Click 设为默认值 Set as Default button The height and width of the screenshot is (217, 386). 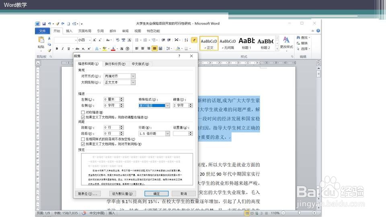pos(122,194)
